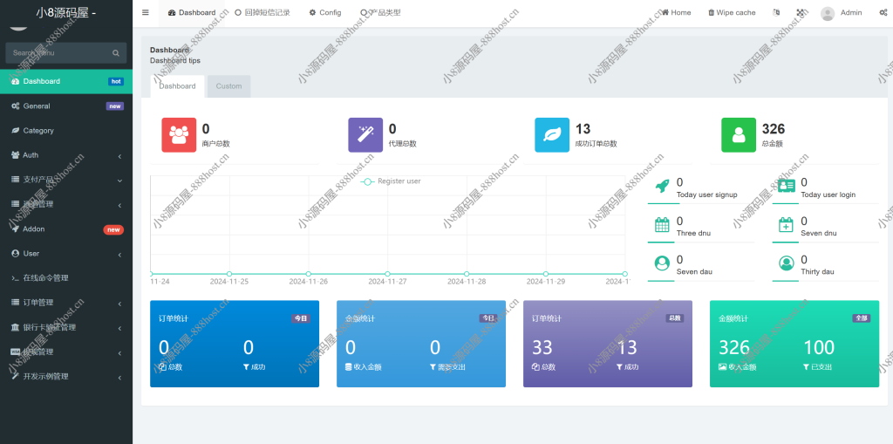Open General via its sidebar cogs icon

tap(16, 106)
